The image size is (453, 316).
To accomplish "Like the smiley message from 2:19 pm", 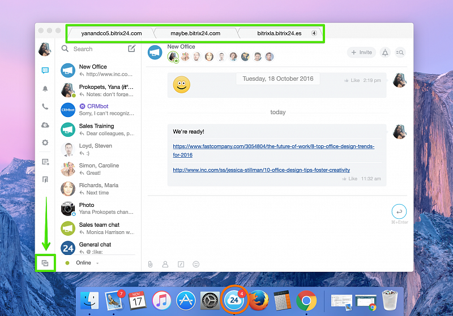I will (x=352, y=80).
